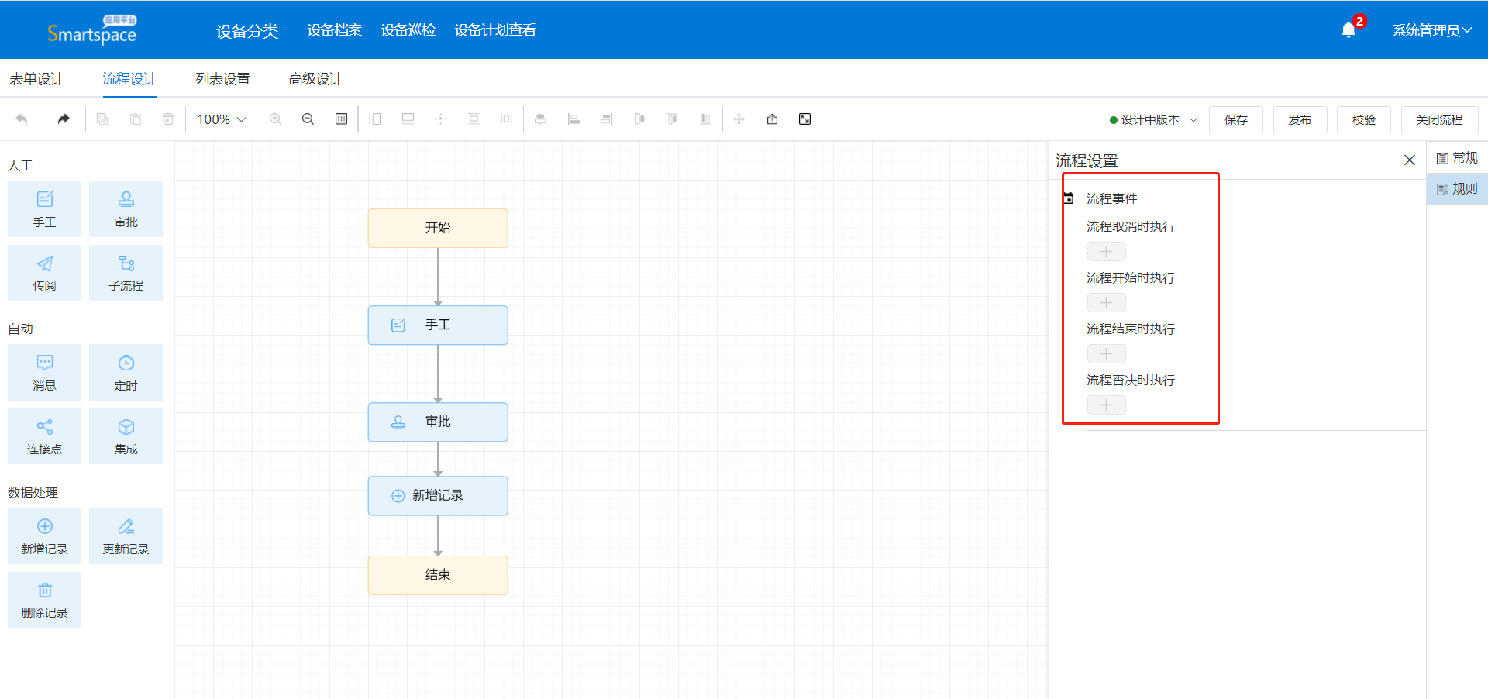Select the 新增记录 node on canvas

438,495
